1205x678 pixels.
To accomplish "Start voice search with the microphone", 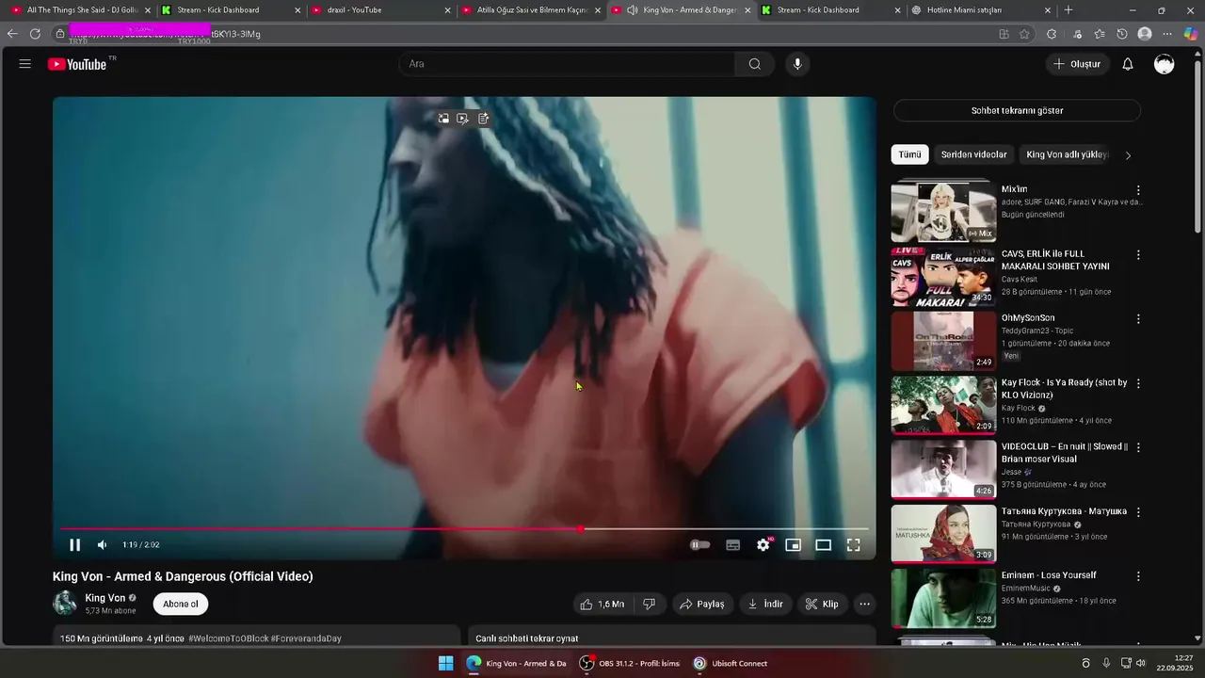I will [797, 64].
